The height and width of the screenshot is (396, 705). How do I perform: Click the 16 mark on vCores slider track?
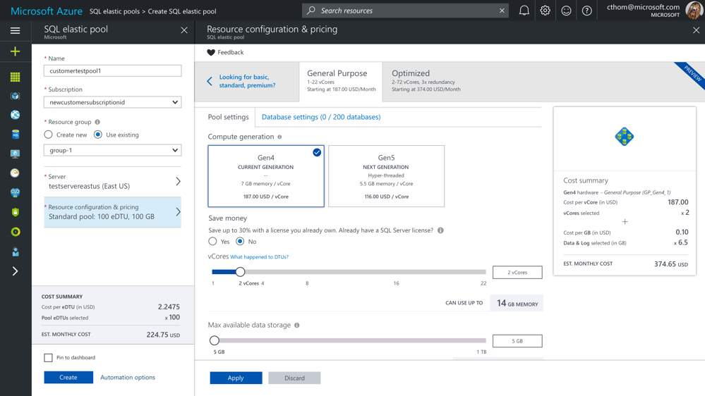[396, 271]
